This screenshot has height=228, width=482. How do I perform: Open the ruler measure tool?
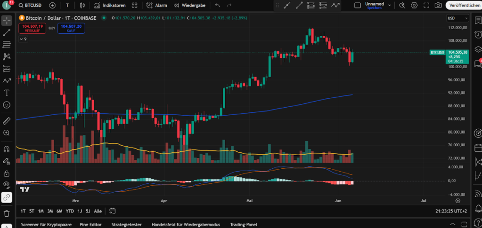pyautogui.click(x=7, y=121)
